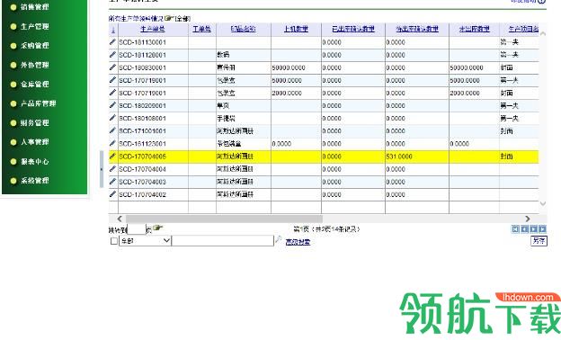Click pencil icon for row SCD-170704002
Screen dimensions: 561x340
pyautogui.click(x=112, y=194)
